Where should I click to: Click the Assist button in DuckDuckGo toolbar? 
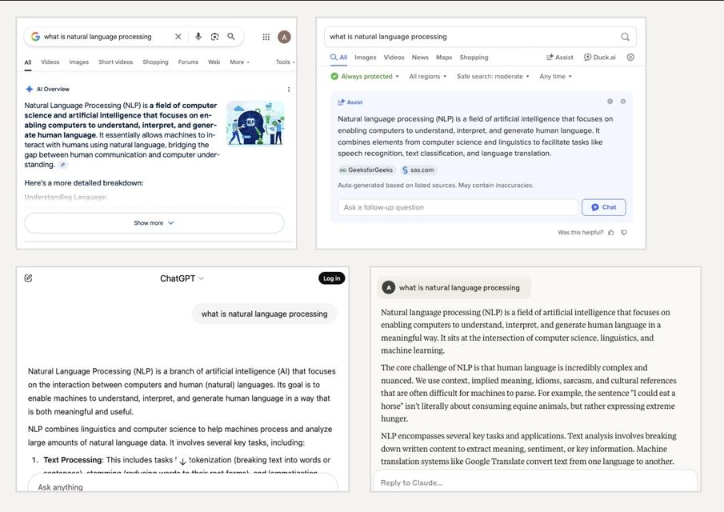[x=559, y=58]
